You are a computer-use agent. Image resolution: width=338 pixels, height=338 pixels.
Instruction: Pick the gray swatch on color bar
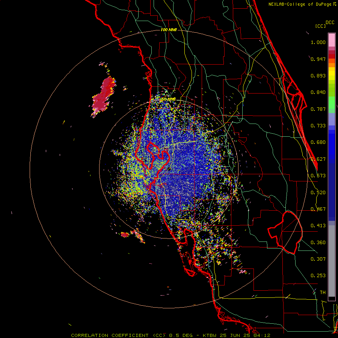coord(332,261)
